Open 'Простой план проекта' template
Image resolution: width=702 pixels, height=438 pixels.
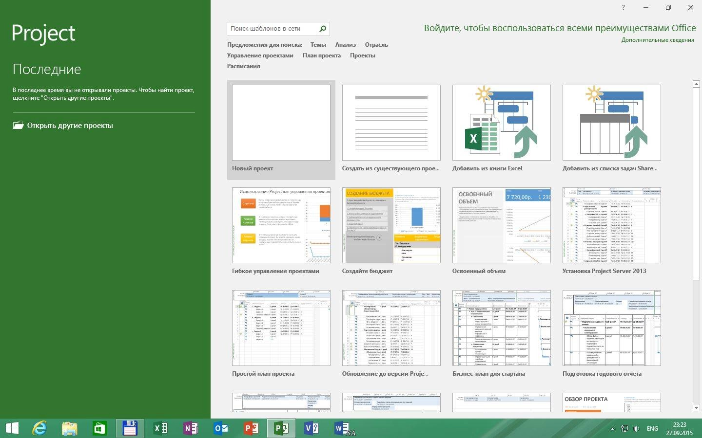[281, 334]
